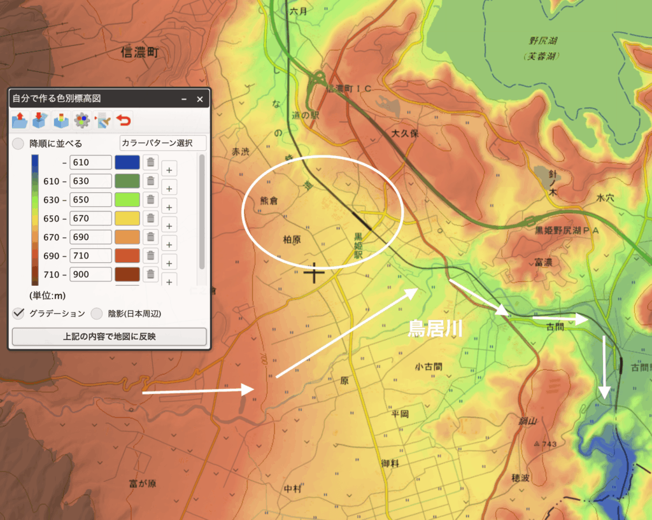
Task: Close the 自分で作る色別標高図 dialog
Action: tap(199, 99)
